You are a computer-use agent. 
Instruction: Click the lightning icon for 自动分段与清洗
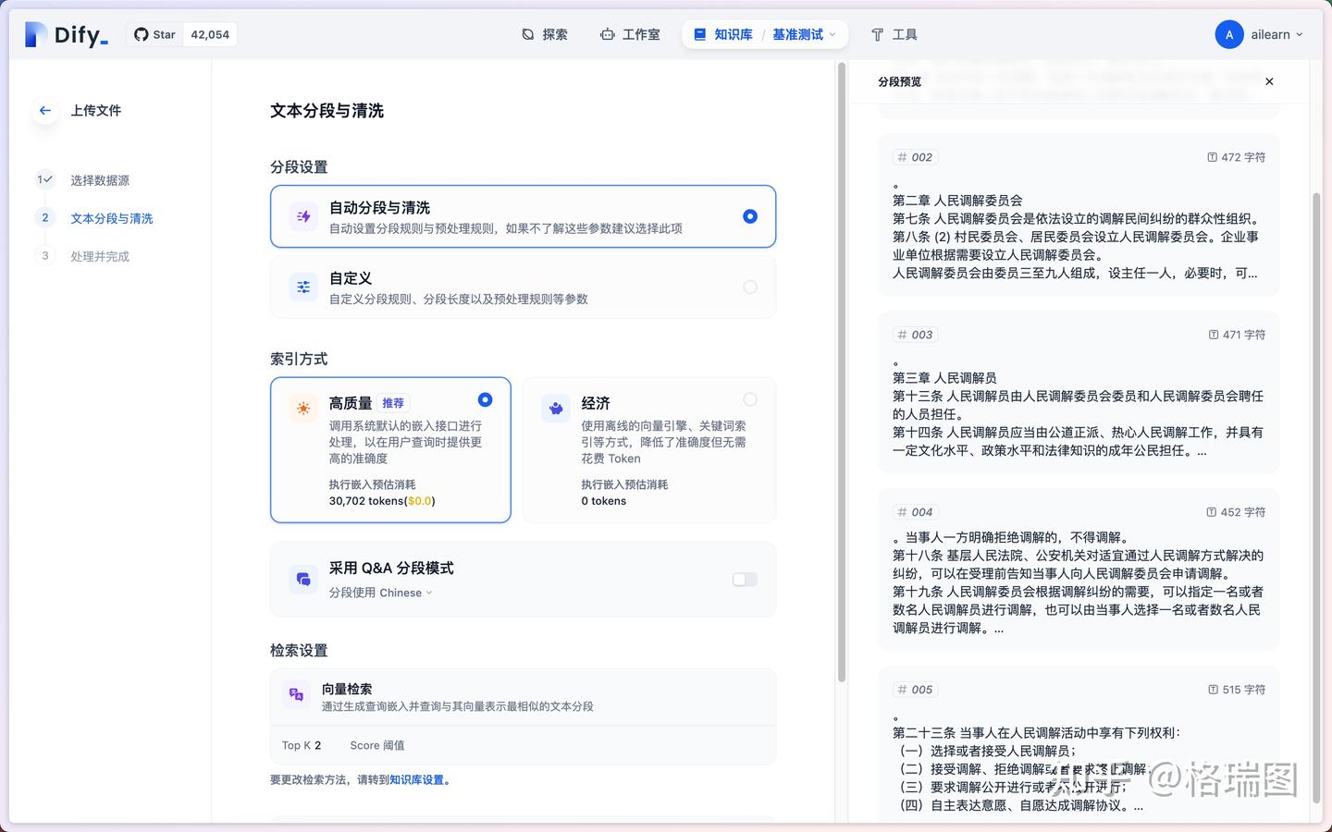click(x=303, y=215)
